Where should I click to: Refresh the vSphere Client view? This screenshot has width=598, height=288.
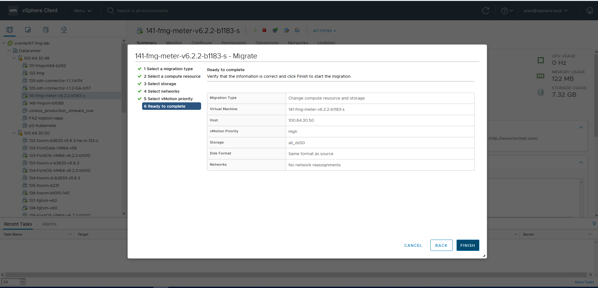[x=486, y=11]
